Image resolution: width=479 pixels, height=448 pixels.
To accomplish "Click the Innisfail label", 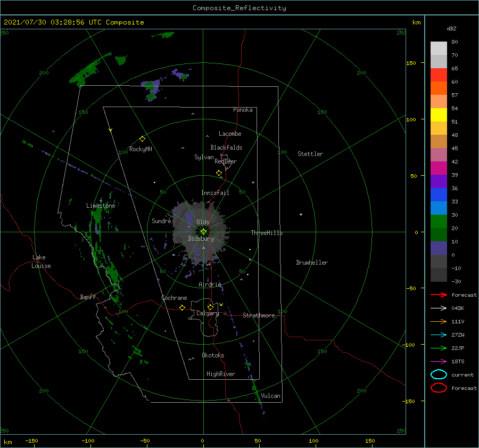I will pyautogui.click(x=215, y=193).
